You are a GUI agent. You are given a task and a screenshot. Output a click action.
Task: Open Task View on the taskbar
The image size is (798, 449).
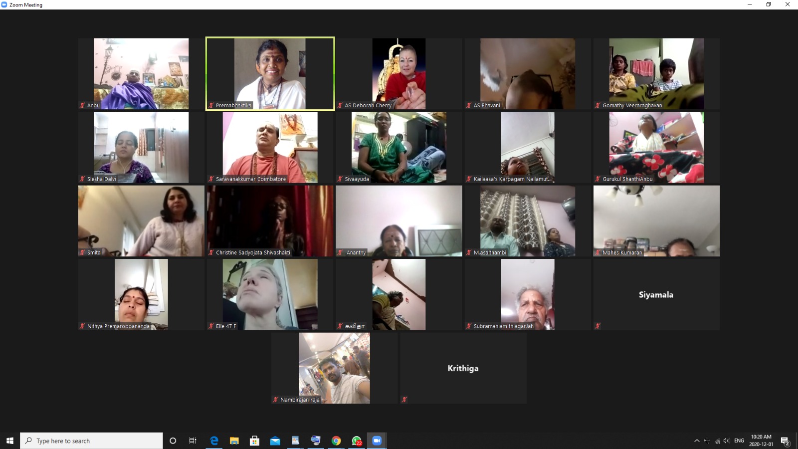click(193, 441)
